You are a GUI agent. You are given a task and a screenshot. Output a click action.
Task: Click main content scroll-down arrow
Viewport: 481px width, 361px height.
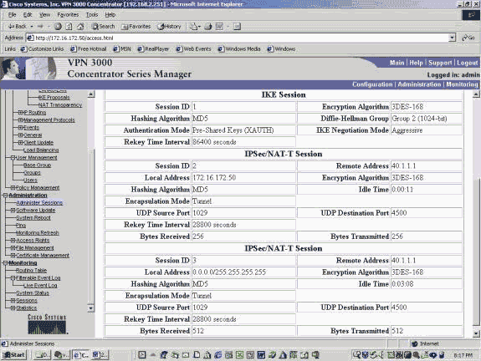pos(476,333)
